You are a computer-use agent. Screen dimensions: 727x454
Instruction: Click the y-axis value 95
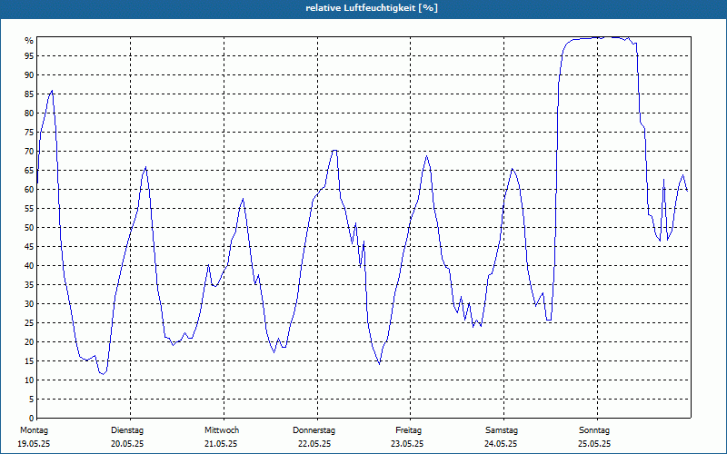29,56
